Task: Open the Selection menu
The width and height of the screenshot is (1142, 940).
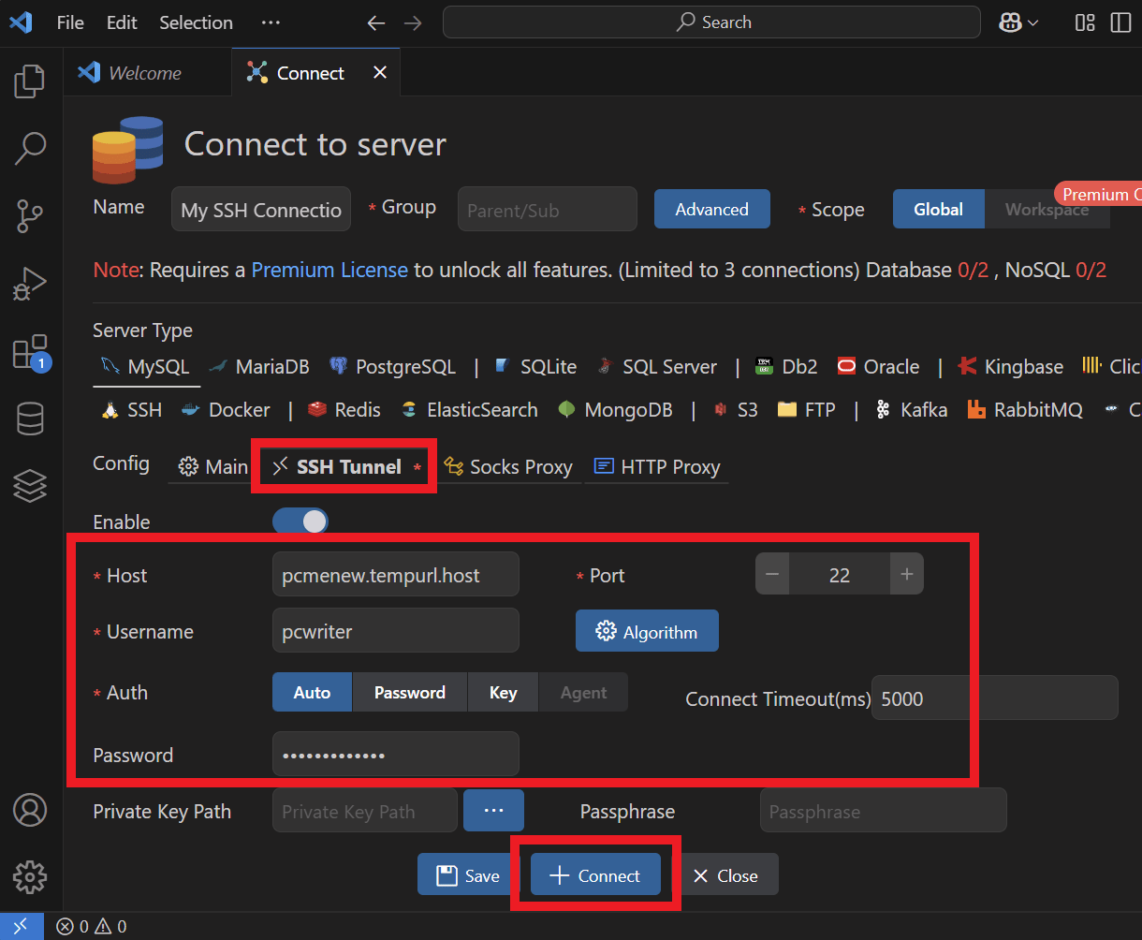Action: click(x=196, y=22)
